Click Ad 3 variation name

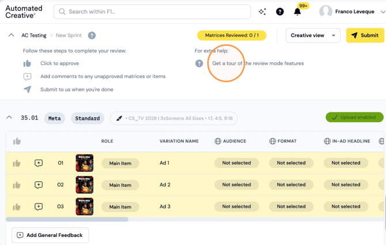165,206
